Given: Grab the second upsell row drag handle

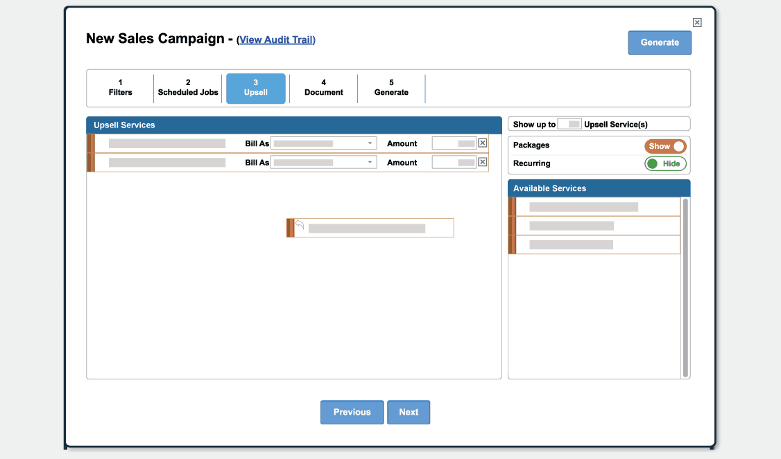Looking at the screenshot, I should point(91,163).
